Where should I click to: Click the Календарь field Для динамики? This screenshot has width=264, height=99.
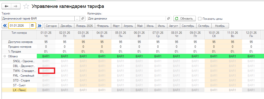127,19
